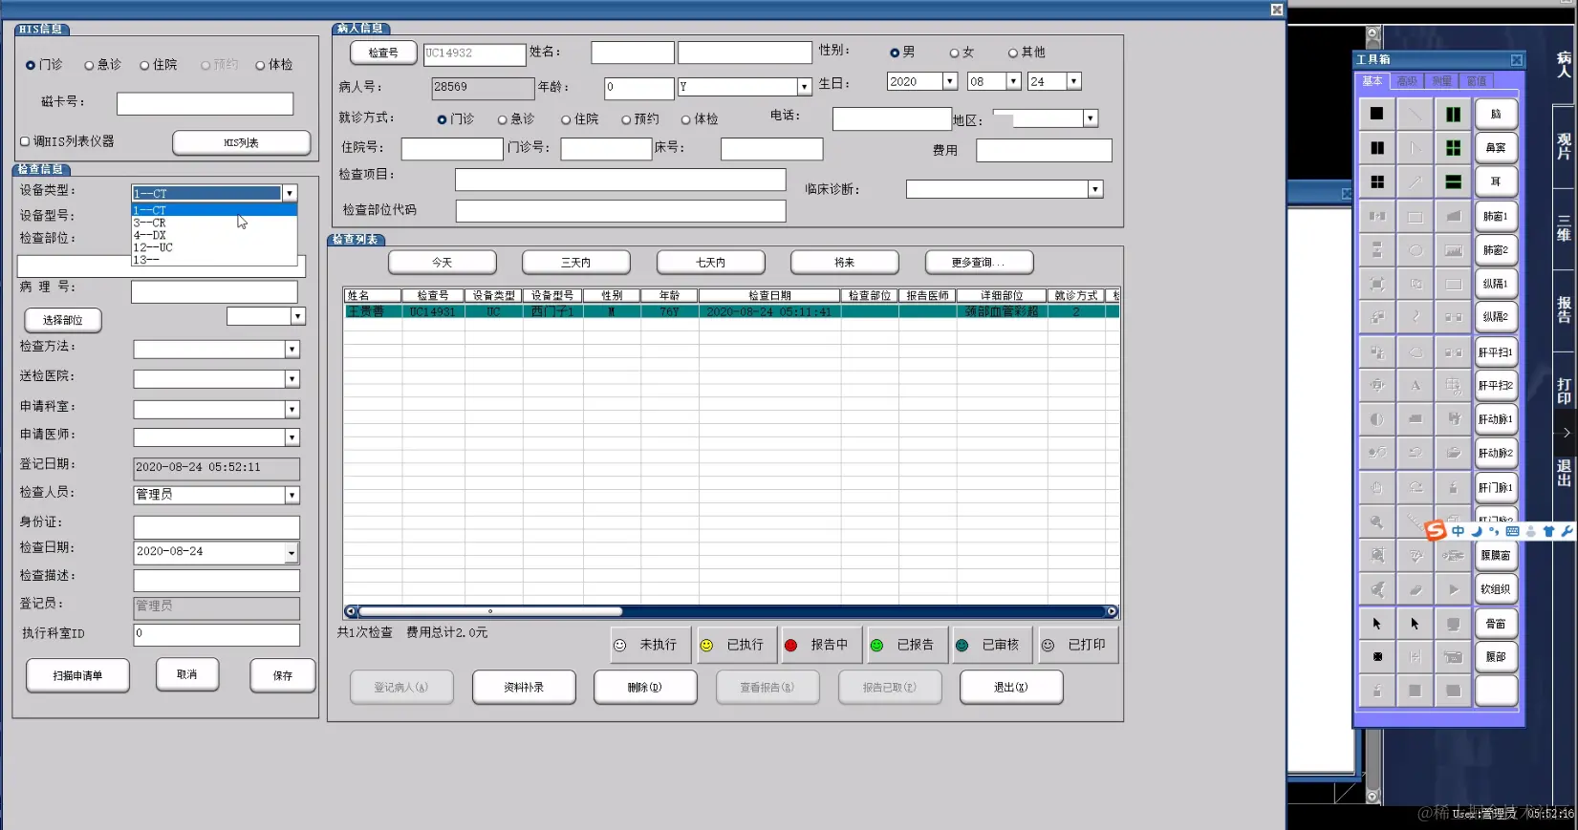Open the 地区 dropdown
Image resolution: width=1578 pixels, height=830 pixels.
[x=1090, y=118]
